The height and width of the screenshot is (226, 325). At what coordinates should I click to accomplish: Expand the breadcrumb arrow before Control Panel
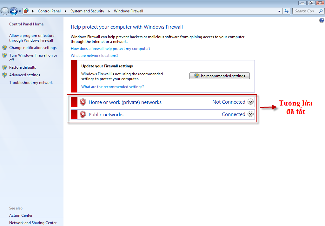(33, 11)
